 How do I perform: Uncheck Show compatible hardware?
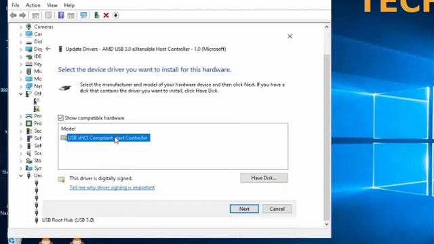[60, 118]
